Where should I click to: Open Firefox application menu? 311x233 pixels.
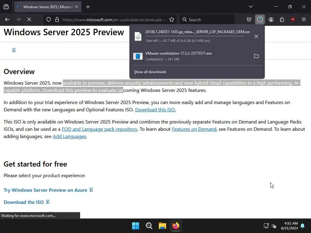tap(303, 19)
